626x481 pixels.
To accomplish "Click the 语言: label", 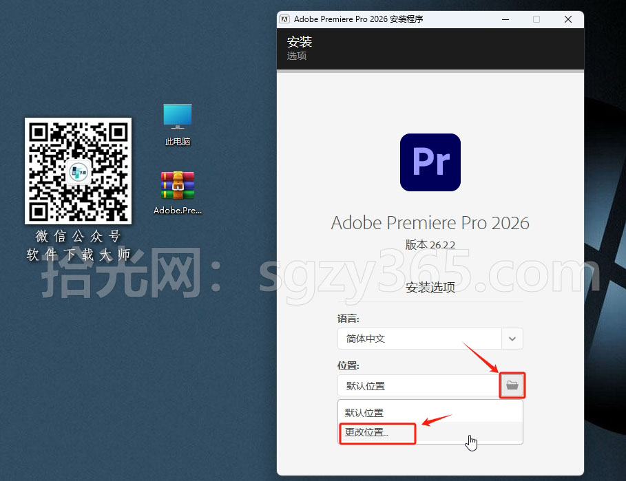I will [x=348, y=319].
